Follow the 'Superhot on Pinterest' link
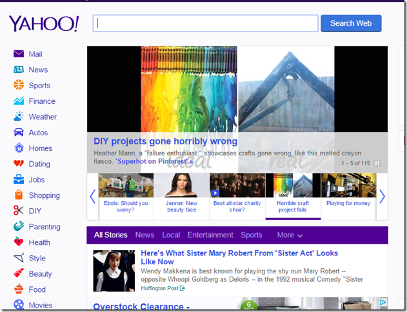The height and width of the screenshot is (312, 407). [154, 161]
